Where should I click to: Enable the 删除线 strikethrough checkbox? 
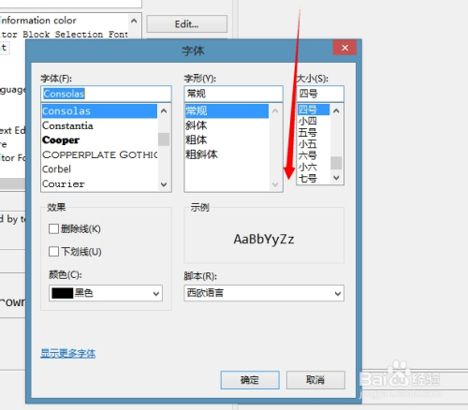point(53,228)
